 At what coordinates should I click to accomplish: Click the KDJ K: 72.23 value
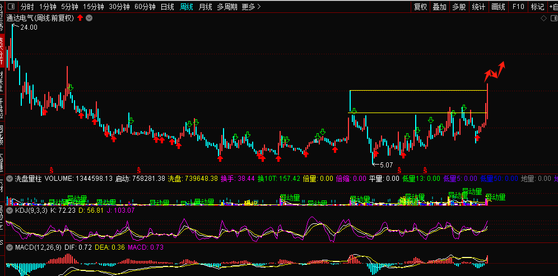pyautogui.click(x=63, y=210)
